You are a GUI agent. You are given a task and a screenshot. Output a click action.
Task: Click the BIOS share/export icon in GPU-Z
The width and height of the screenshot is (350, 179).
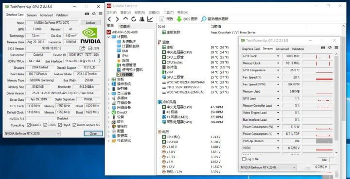[x=82, y=48]
